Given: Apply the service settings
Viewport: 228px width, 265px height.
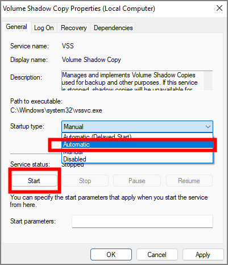Looking at the screenshot, I should coord(203,255).
